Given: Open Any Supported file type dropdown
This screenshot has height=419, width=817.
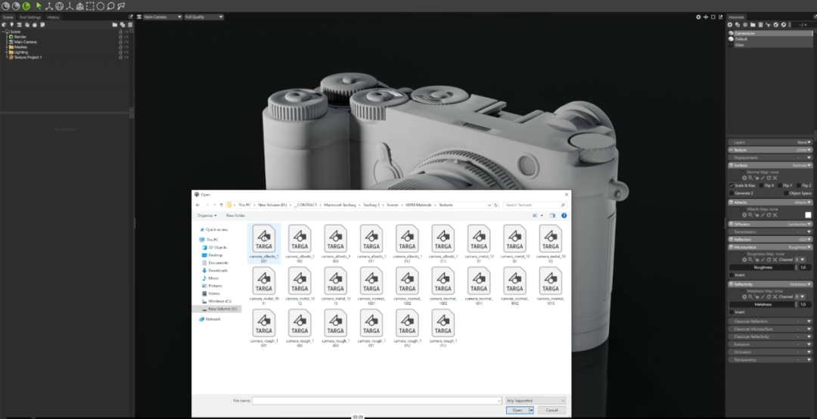Looking at the screenshot, I should [536, 401].
